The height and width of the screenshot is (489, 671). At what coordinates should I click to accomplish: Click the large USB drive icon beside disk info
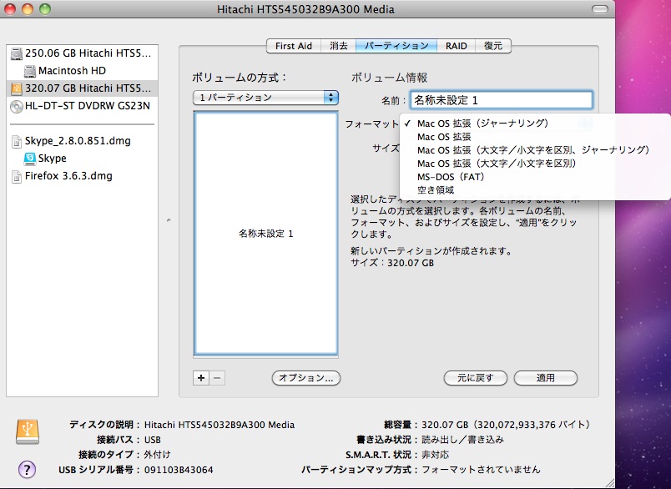(28, 431)
